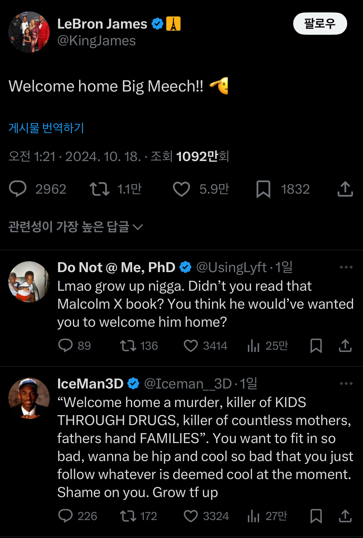View analytics icon on UsingLyft's reply
The image size is (363, 538).
[x=253, y=346]
